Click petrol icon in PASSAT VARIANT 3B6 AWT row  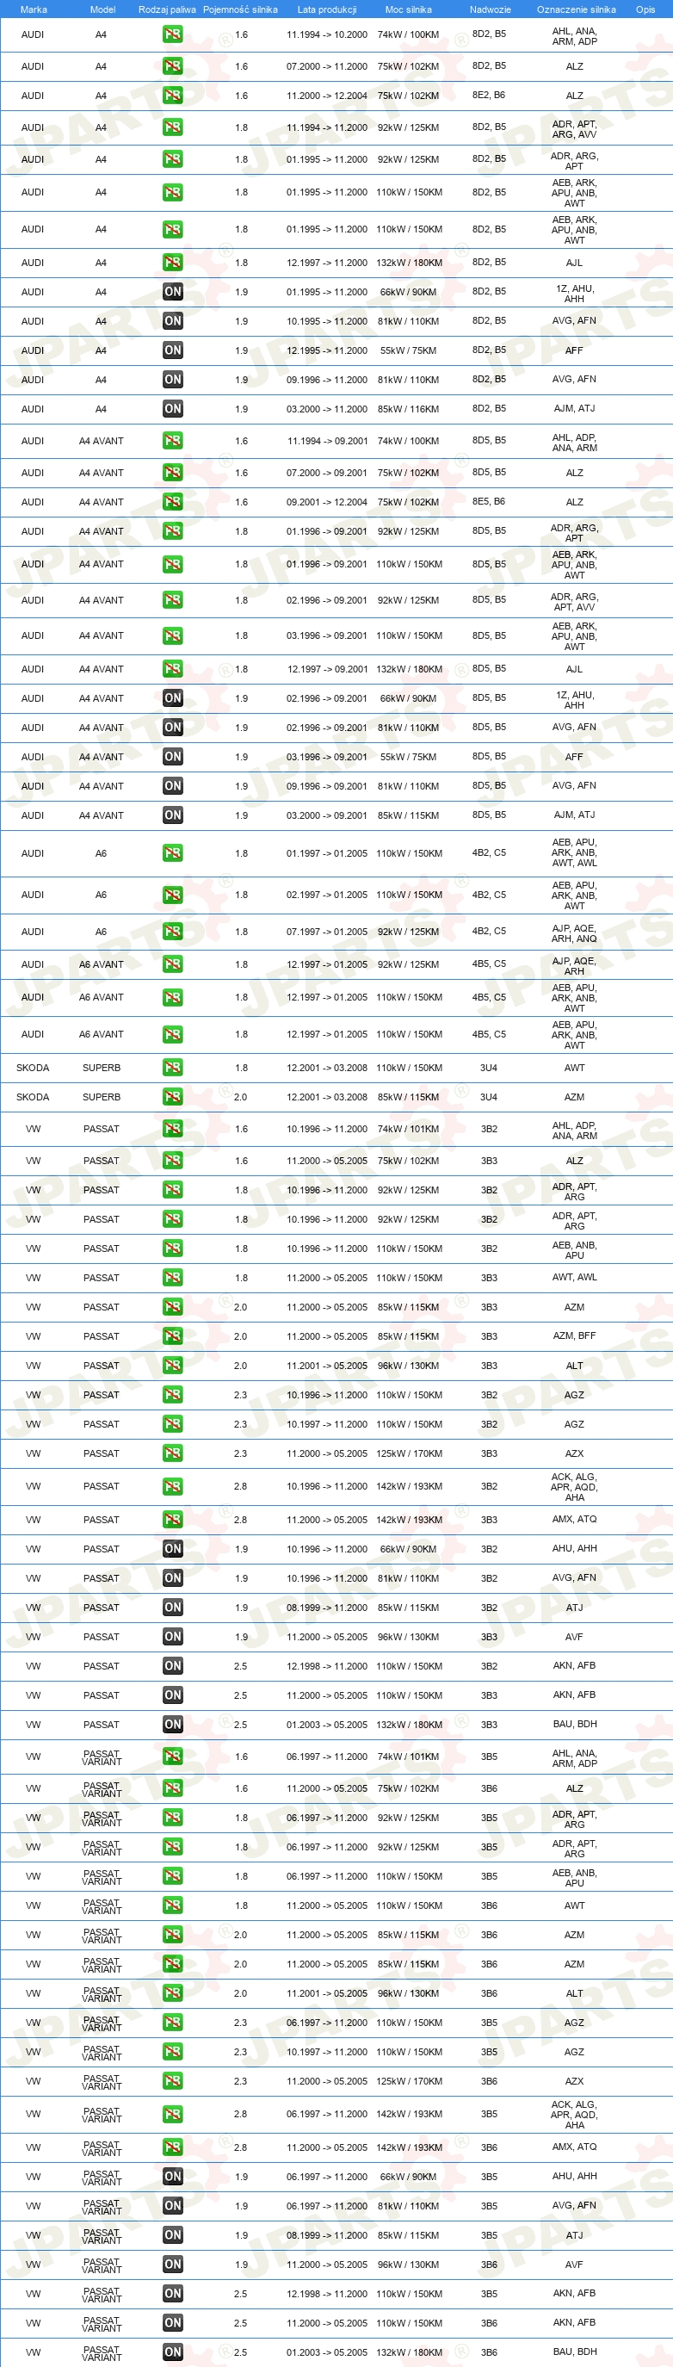pyautogui.click(x=173, y=1905)
